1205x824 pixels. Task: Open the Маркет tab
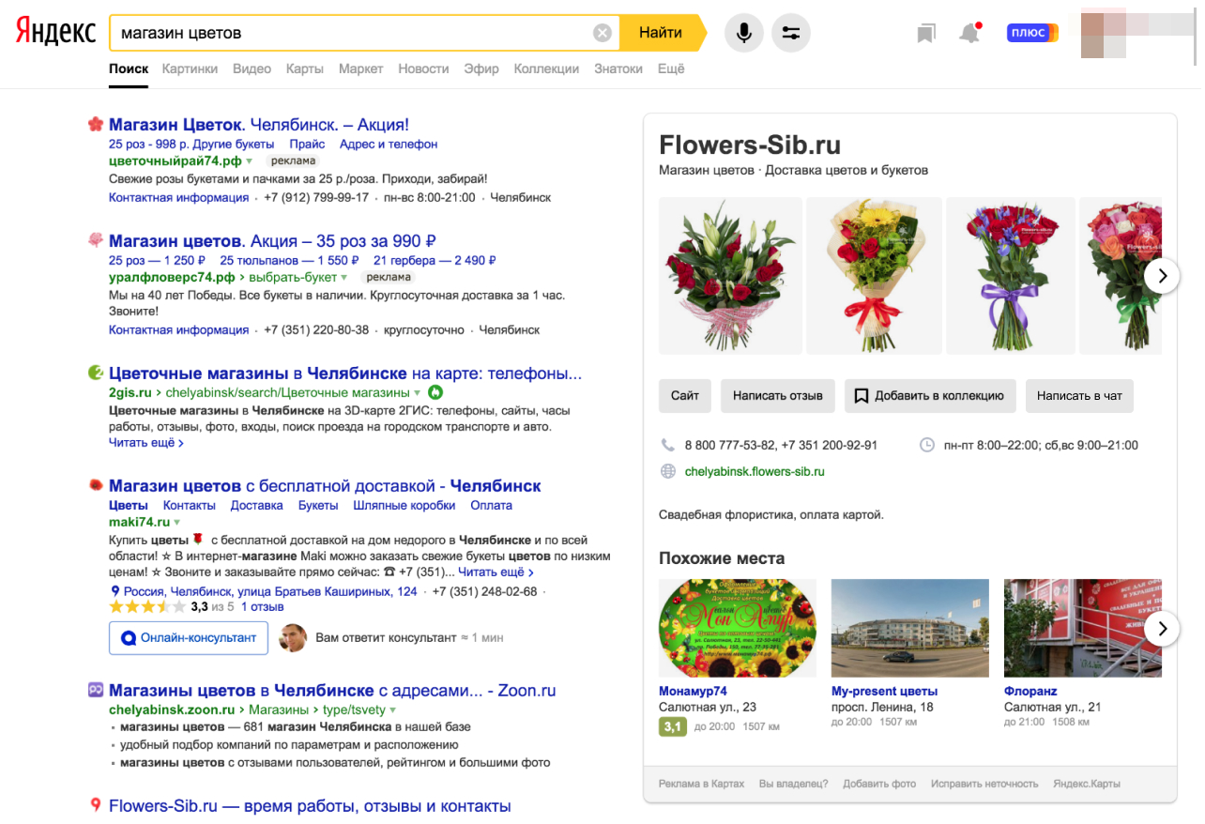click(x=360, y=69)
